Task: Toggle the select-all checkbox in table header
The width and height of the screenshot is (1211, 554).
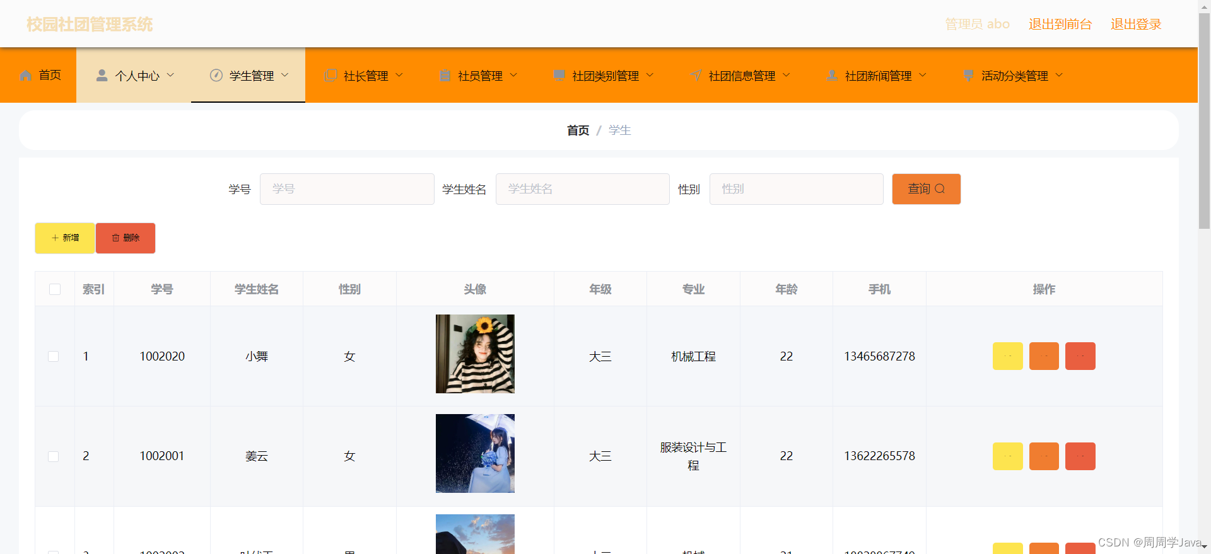Action: [x=55, y=289]
